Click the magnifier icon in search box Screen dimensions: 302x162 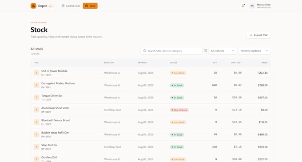point(144,51)
